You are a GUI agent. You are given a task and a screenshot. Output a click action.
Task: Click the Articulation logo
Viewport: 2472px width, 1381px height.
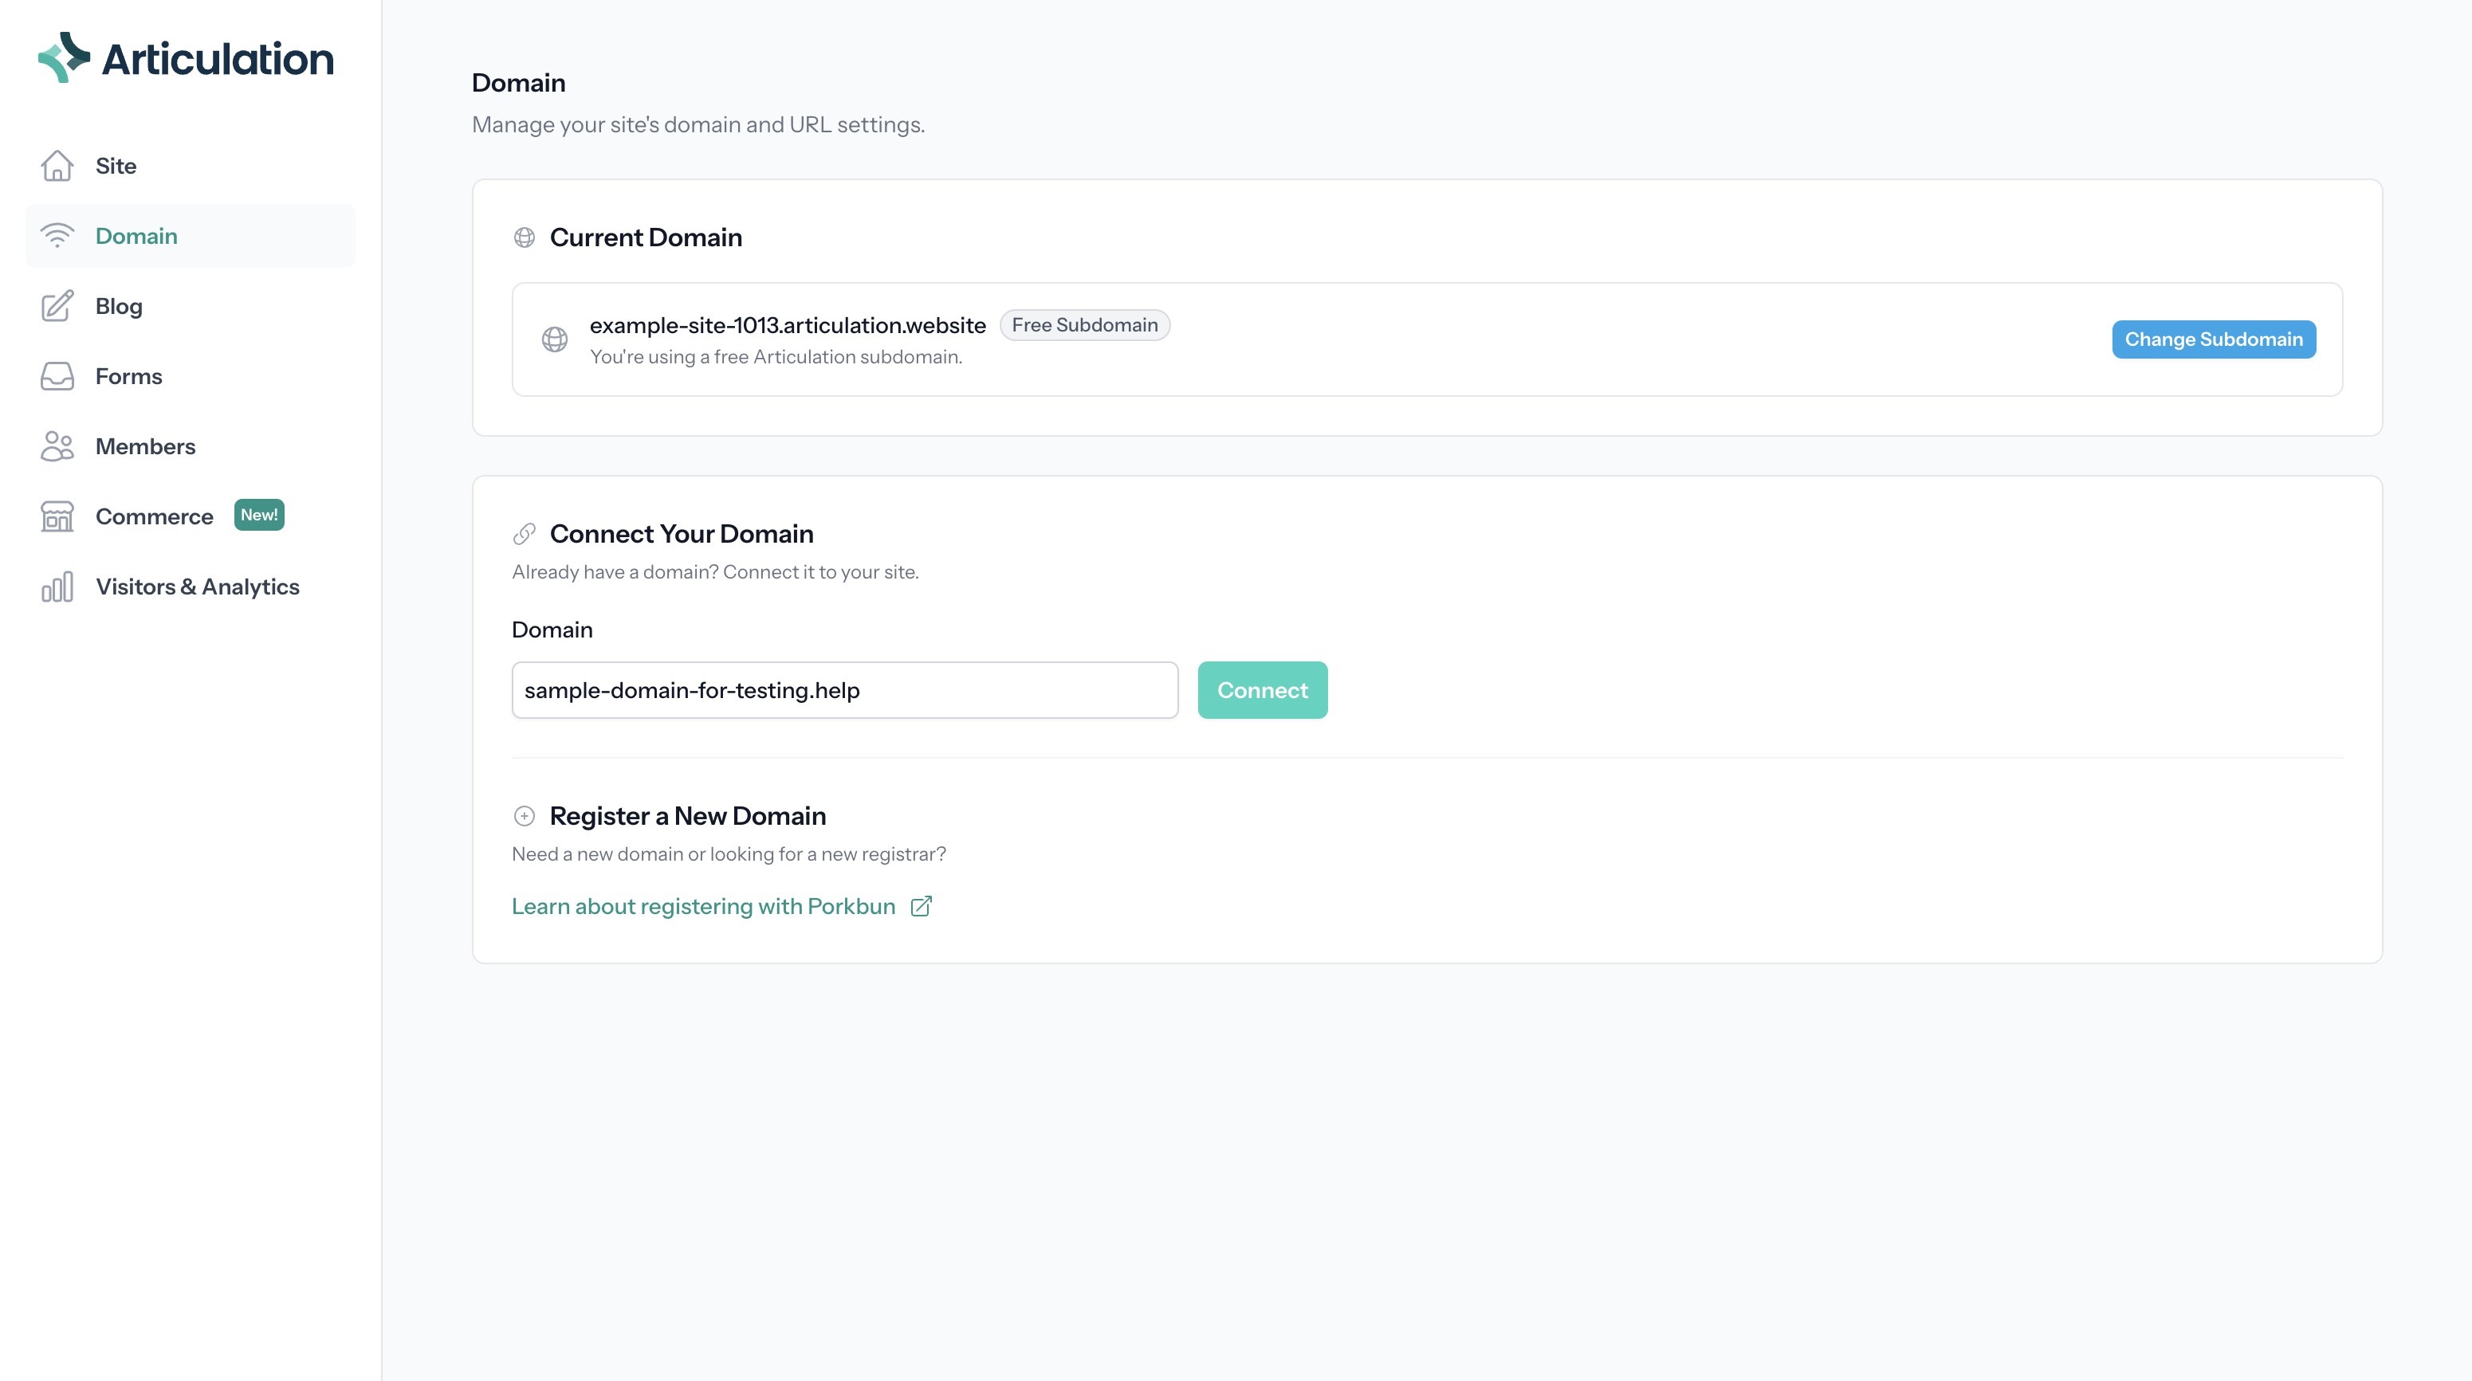[187, 57]
